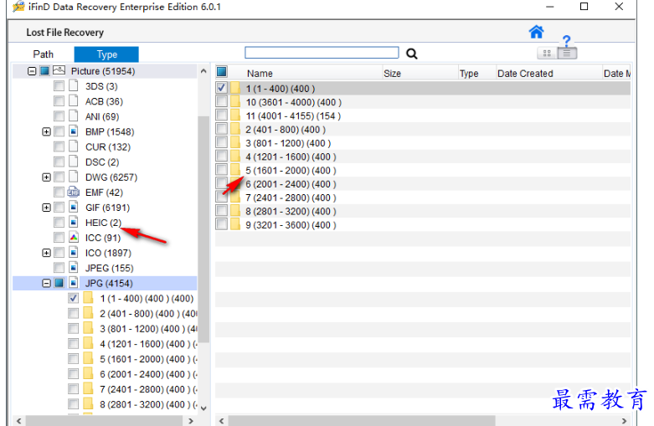Click the Picture category icon
Image resolution: width=654 pixels, height=426 pixels.
(x=59, y=71)
